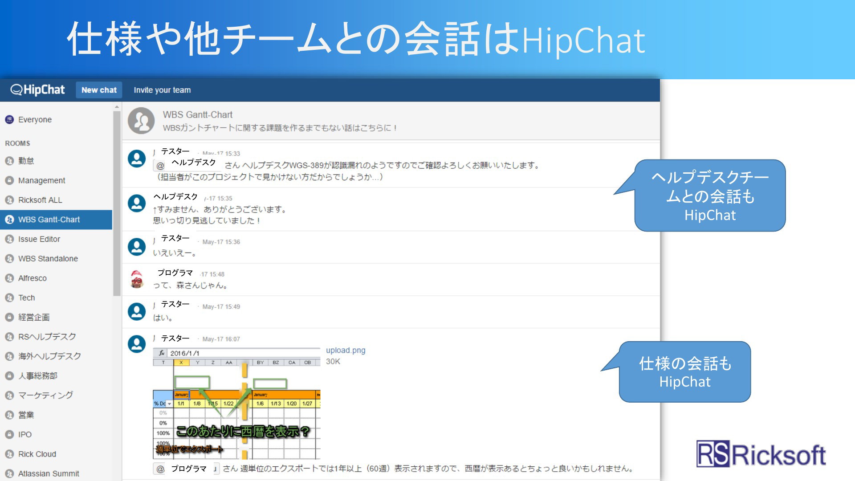The height and width of the screenshot is (481, 855).
Task: Click the 人事総務部 room lock icon
Action: click(x=9, y=376)
